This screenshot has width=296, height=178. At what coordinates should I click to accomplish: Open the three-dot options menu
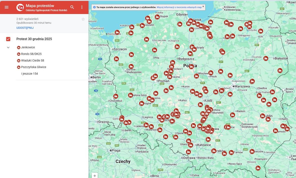click(x=82, y=7)
